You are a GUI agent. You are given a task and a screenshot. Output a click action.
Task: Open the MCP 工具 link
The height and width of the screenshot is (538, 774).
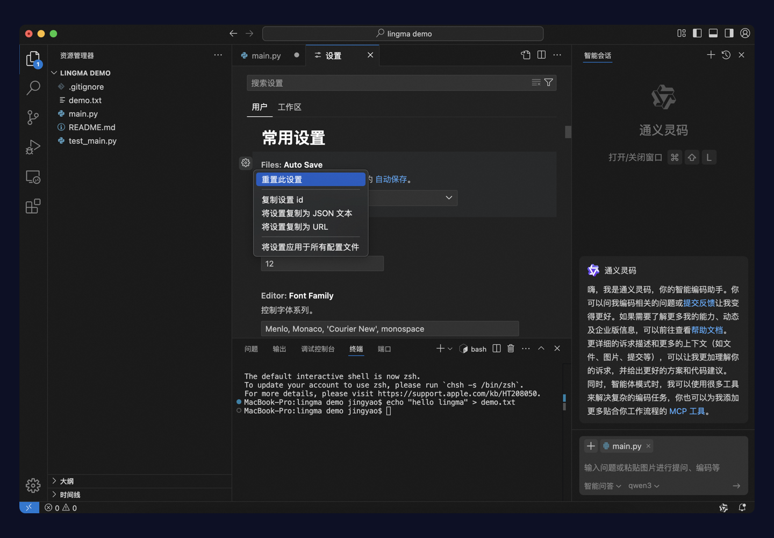tap(687, 411)
